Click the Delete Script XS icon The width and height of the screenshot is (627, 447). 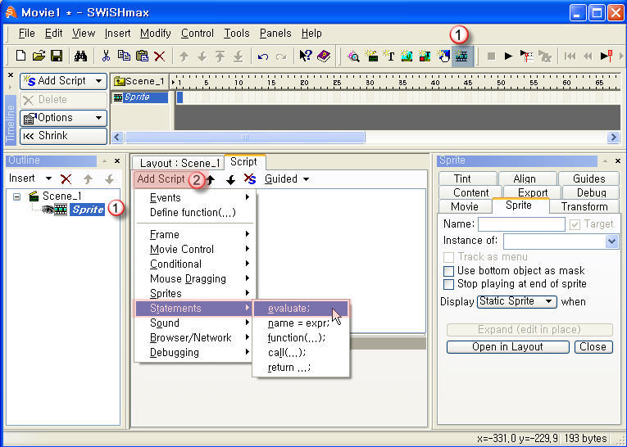point(250,179)
